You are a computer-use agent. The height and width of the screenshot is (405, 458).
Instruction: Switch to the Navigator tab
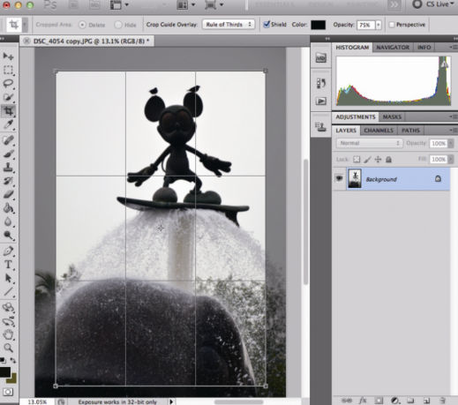[393, 48]
